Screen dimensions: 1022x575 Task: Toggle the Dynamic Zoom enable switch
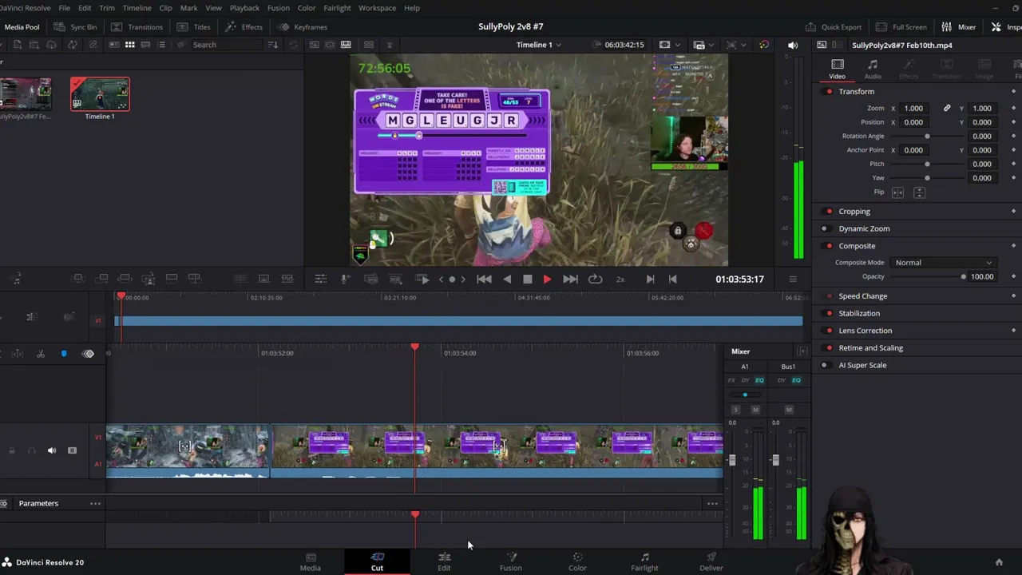tap(825, 228)
